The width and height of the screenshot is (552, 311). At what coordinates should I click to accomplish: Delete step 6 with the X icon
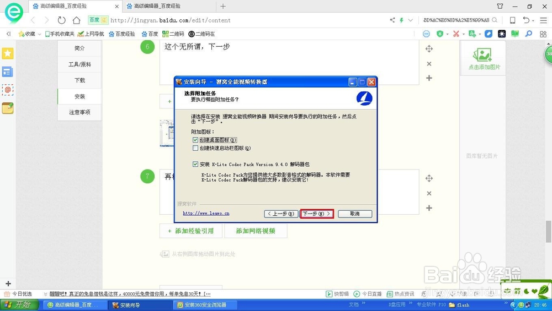point(429,63)
